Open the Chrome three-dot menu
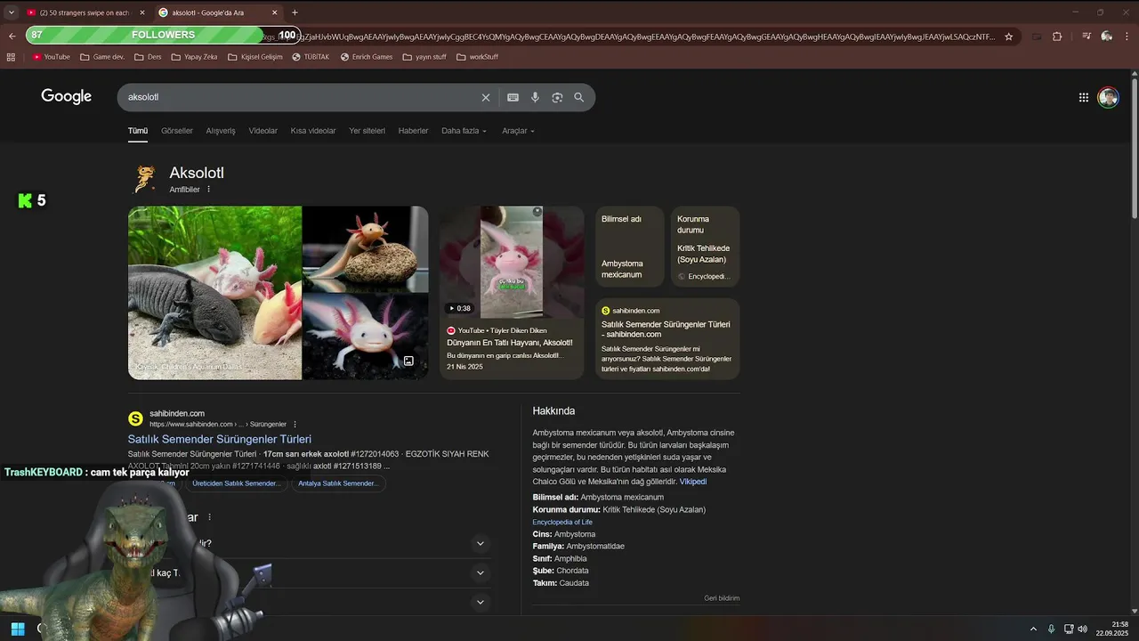The height and width of the screenshot is (641, 1139). 1127,37
